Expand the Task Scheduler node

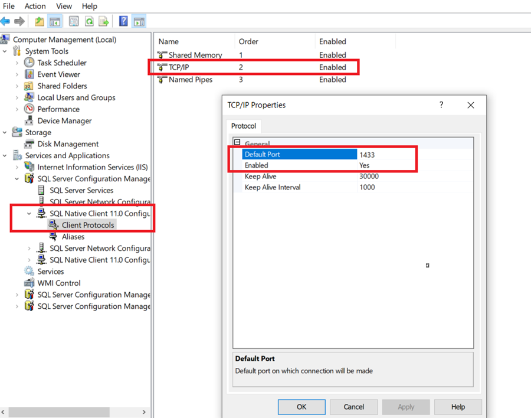[17, 63]
